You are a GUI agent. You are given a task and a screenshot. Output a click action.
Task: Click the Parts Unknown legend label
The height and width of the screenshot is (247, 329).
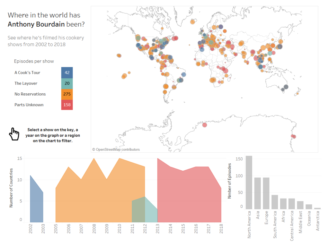(x=29, y=105)
